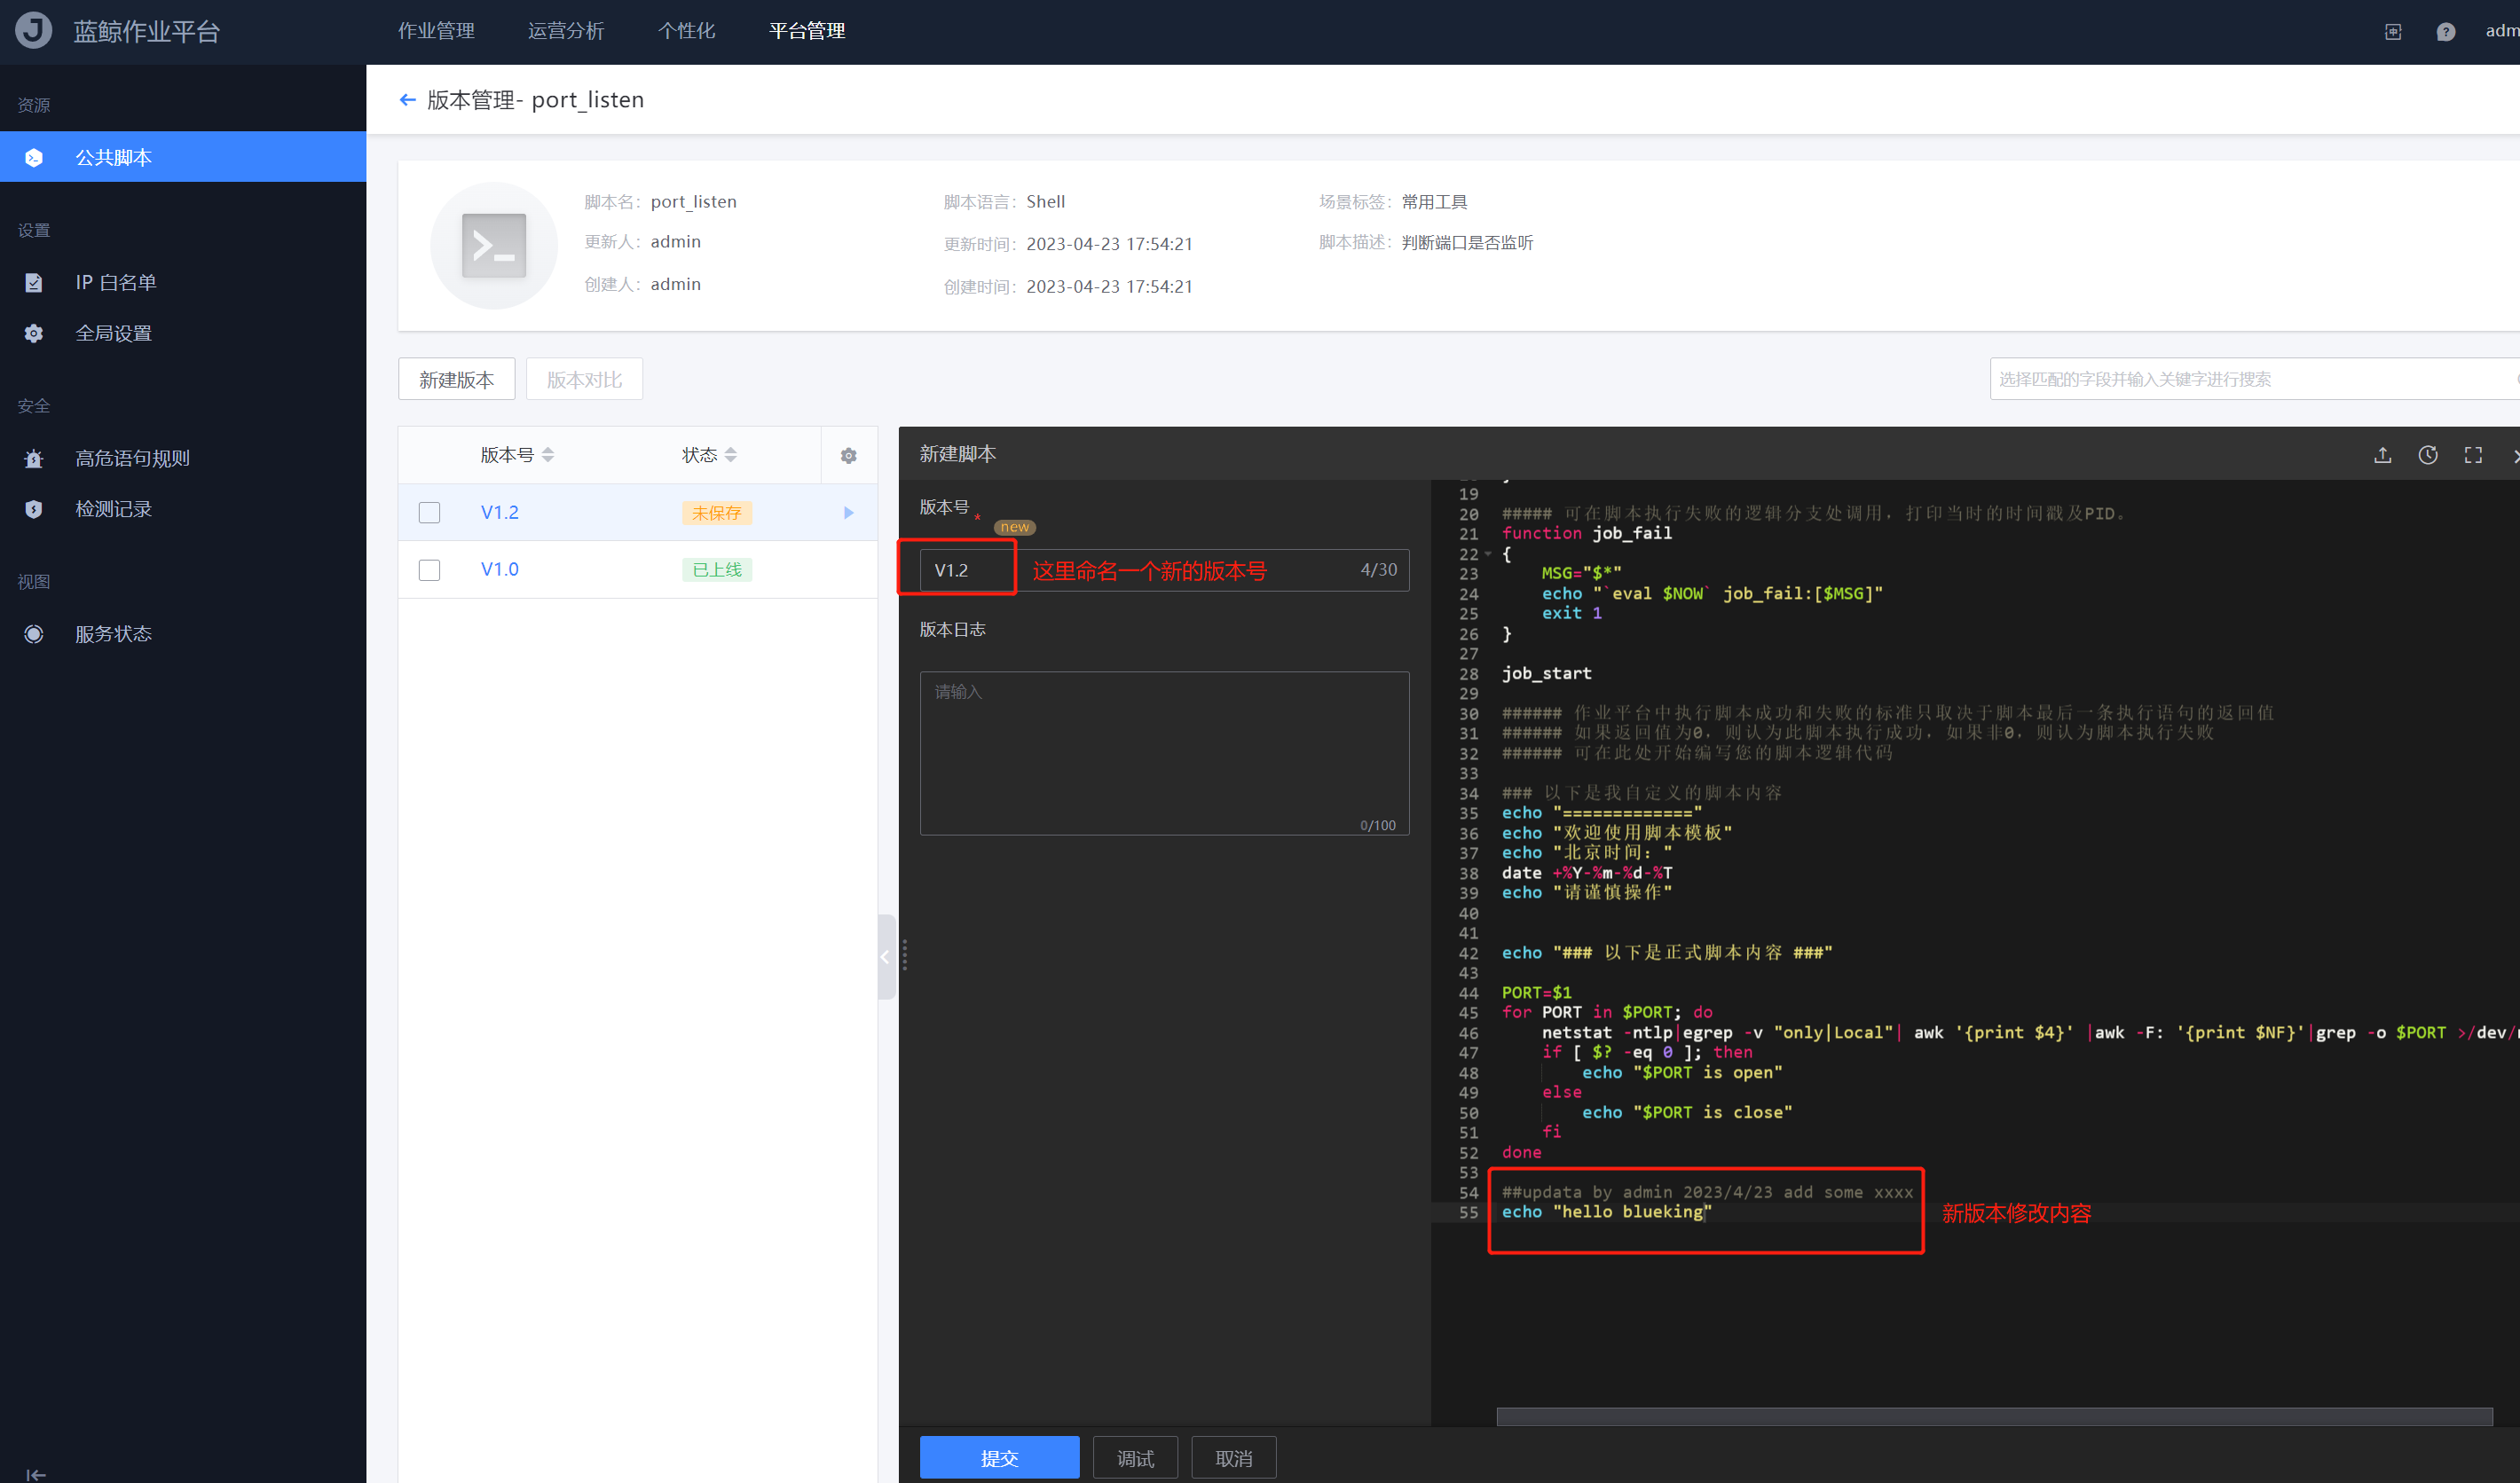Click the blue arrow on the V1.2 row
The width and height of the screenshot is (2520, 1483).
849,514
